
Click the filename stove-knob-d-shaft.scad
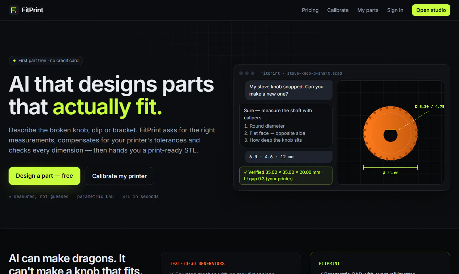pos(314,73)
